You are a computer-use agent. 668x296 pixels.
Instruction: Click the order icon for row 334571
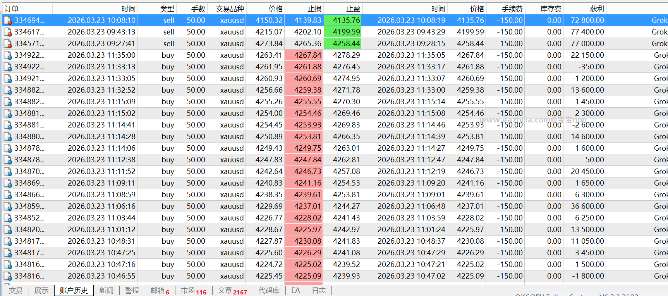pyautogui.click(x=8, y=43)
